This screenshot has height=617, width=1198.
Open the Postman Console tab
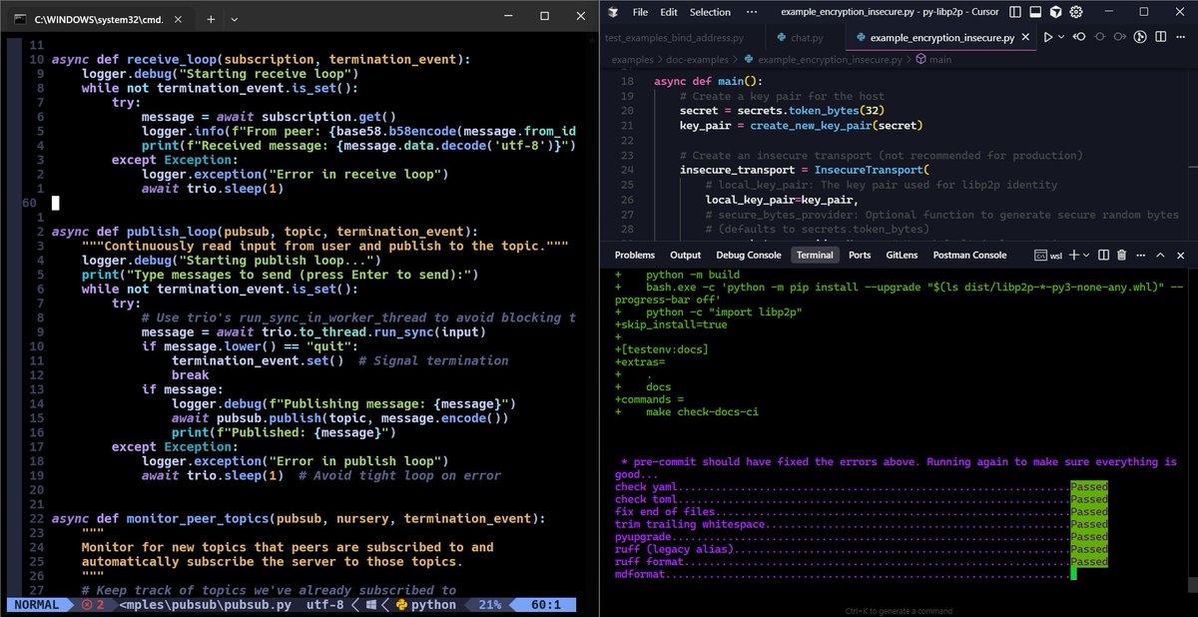pos(969,255)
